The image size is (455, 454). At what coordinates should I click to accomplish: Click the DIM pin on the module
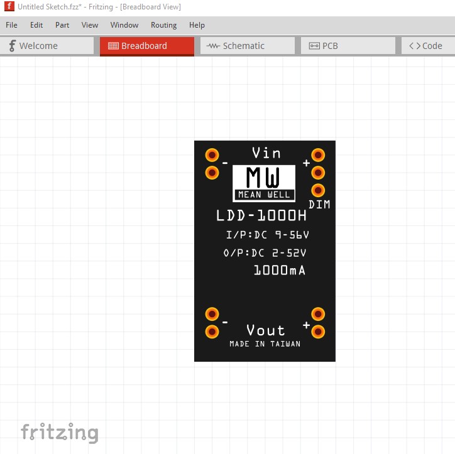[318, 190]
